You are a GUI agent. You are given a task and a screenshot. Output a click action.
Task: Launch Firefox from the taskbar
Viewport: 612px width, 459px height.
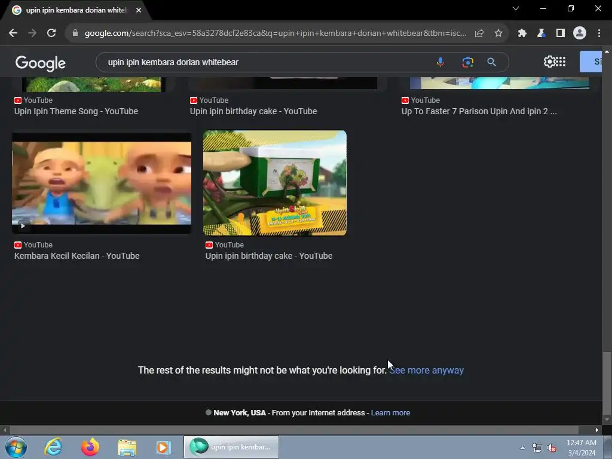(x=90, y=447)
